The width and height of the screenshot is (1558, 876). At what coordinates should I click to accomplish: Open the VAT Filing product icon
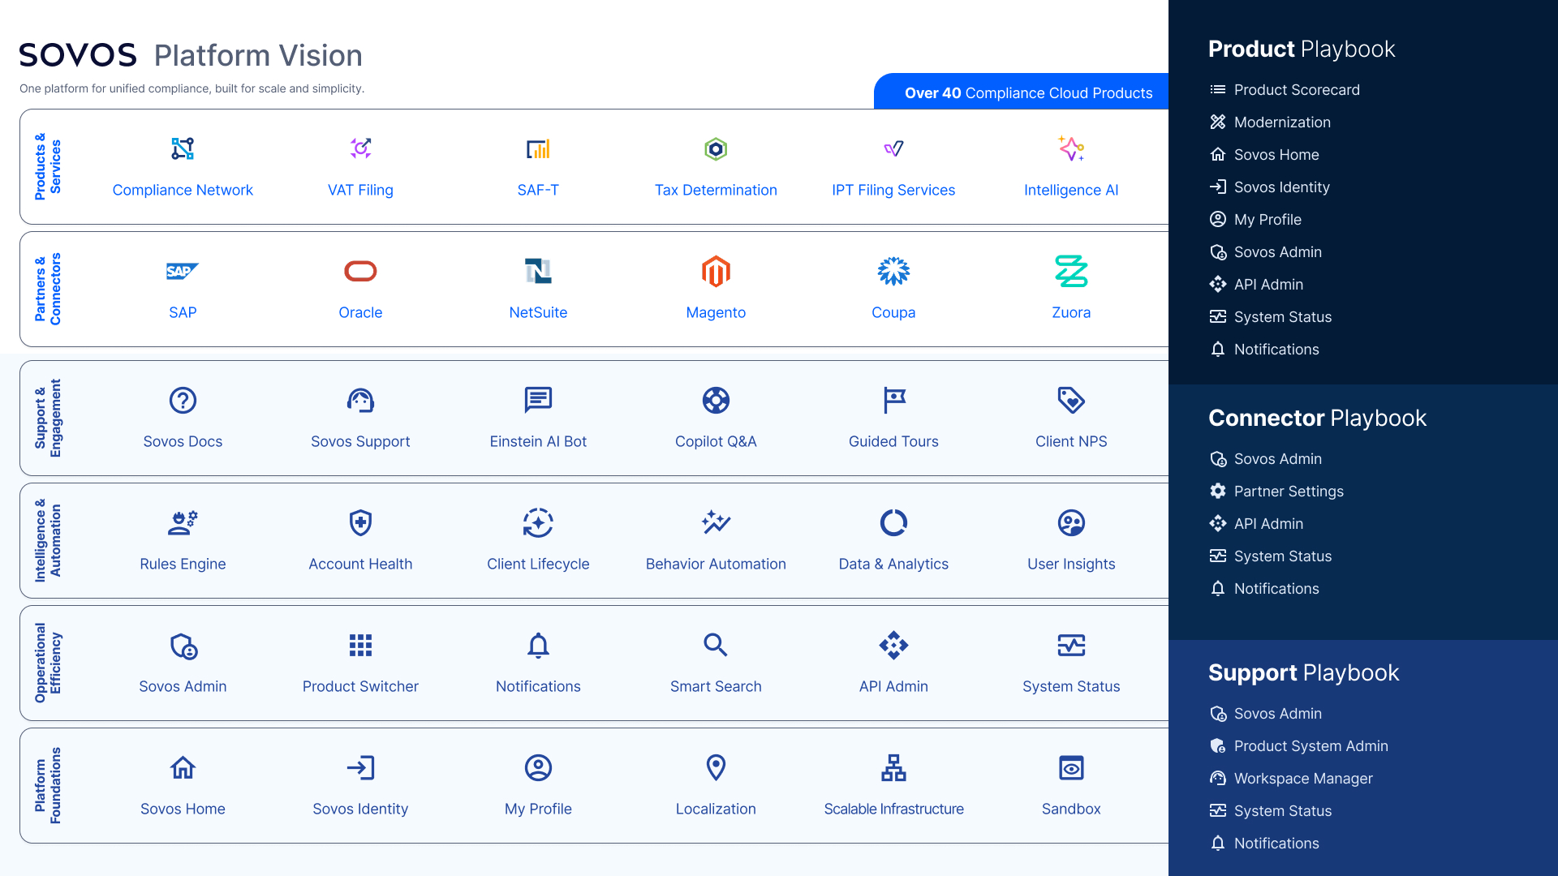click(360, 149)
